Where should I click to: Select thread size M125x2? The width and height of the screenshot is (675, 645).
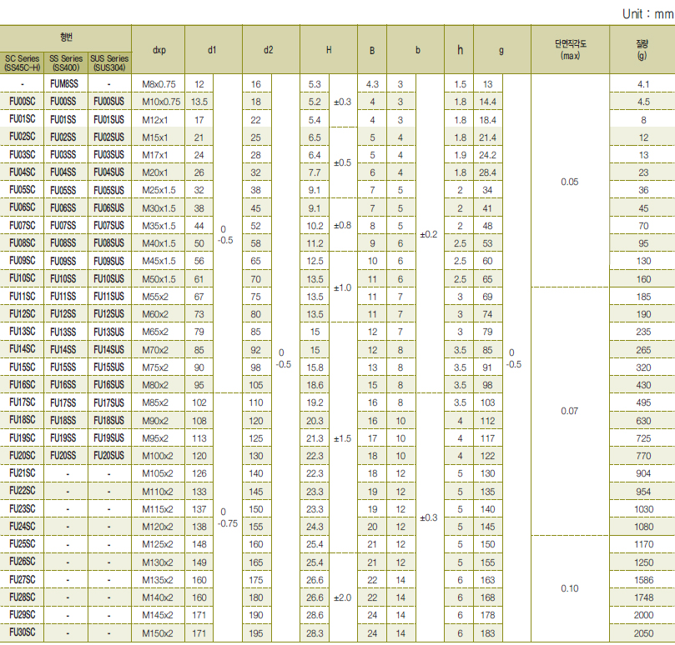click(158, 544)
